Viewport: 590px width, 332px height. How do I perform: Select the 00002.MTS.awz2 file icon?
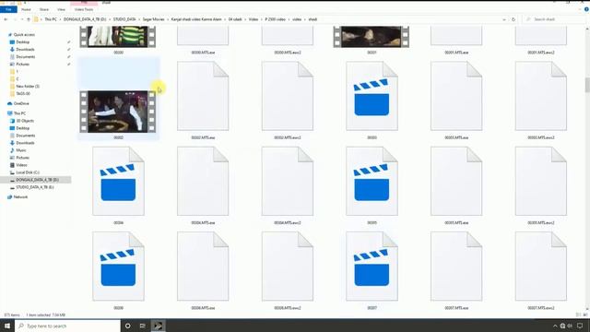288,96
